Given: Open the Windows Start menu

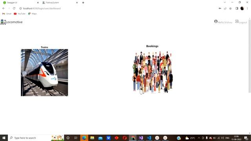Looking at the screenshot, I should (x=4, y=138).
